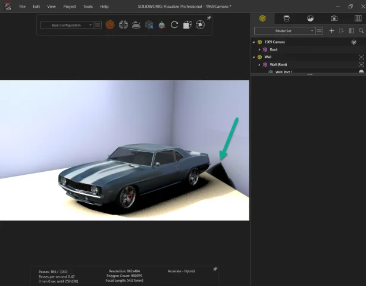The height and width of the screenshot is (286, 366).
Task: Open the Libraries tab with books icon
Action: coord(358,18)
